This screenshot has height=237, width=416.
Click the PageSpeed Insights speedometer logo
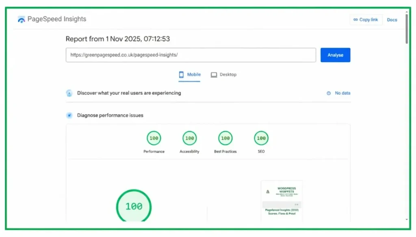[x=21, y=19]
